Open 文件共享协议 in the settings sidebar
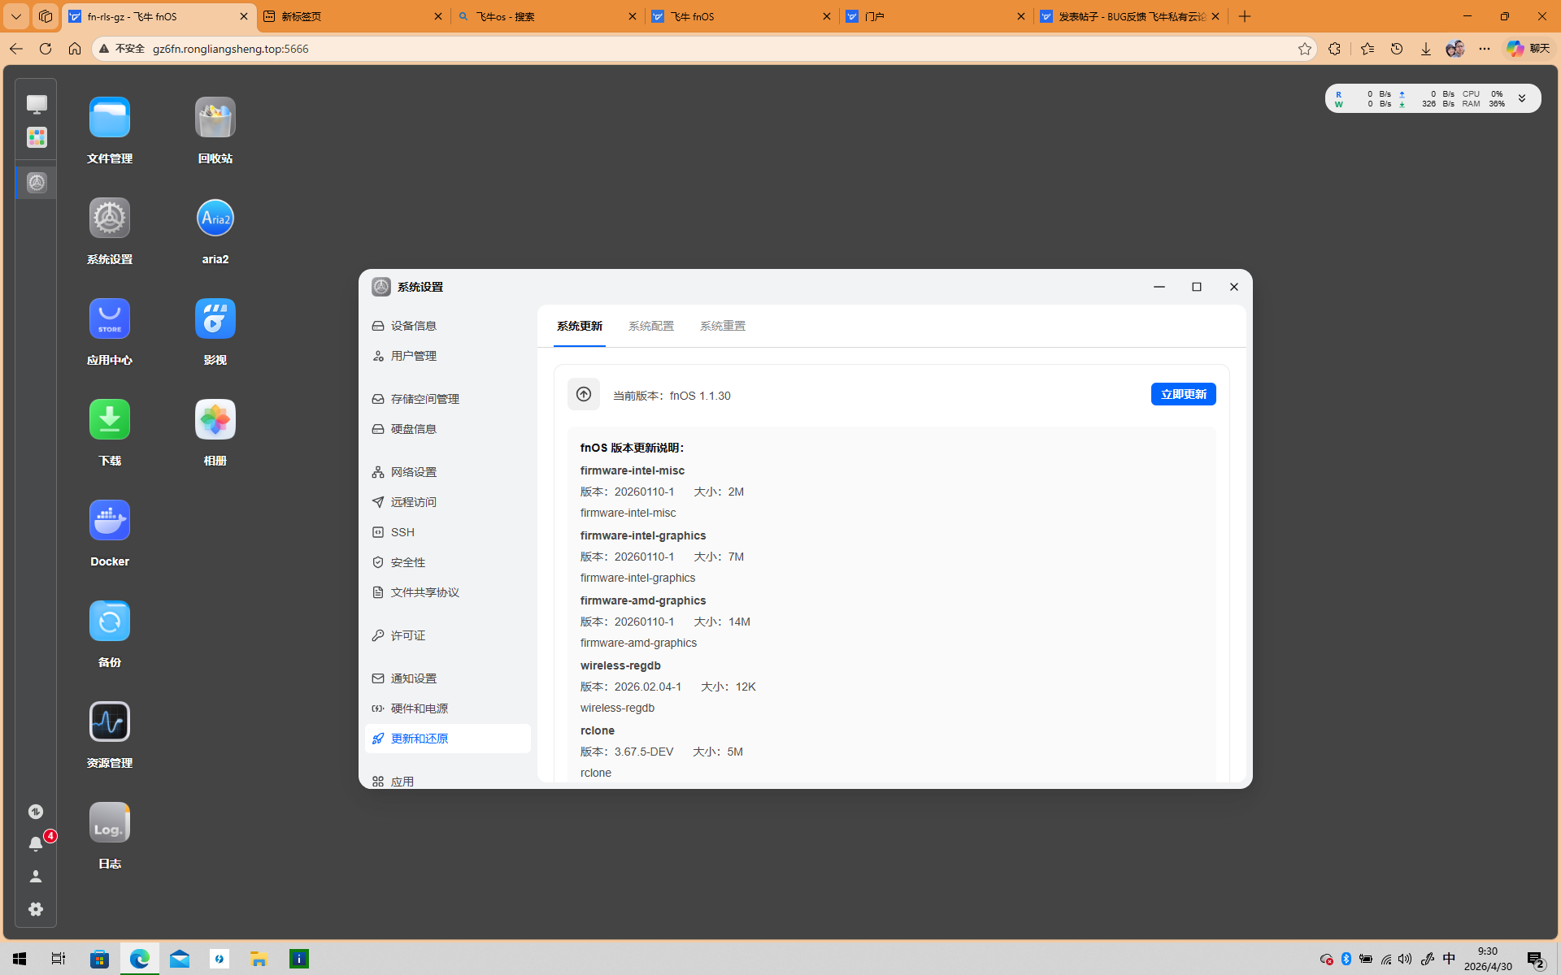Viewport: 1561px width, 975px height. coord(448,592)
